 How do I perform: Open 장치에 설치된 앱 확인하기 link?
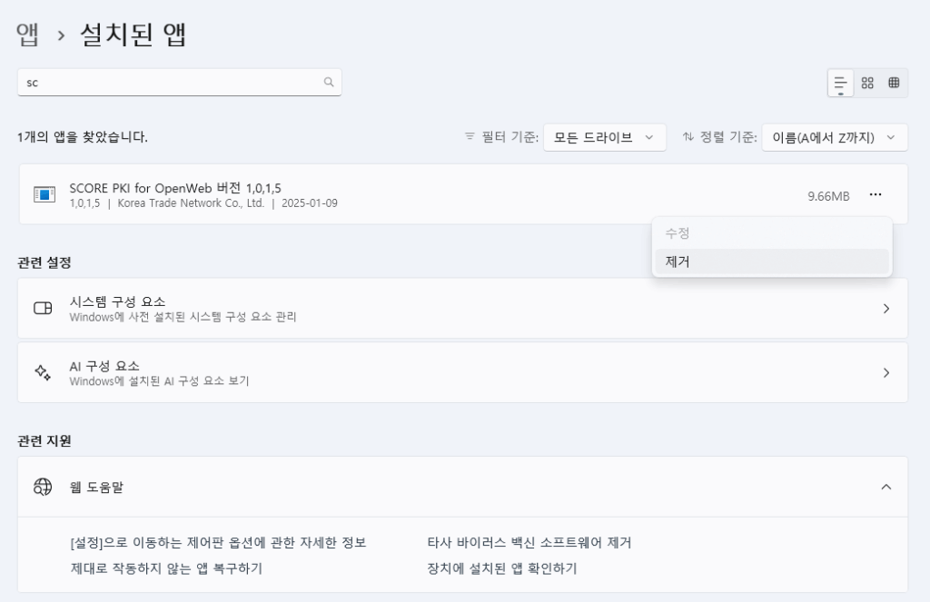click(x=501, y=568)
